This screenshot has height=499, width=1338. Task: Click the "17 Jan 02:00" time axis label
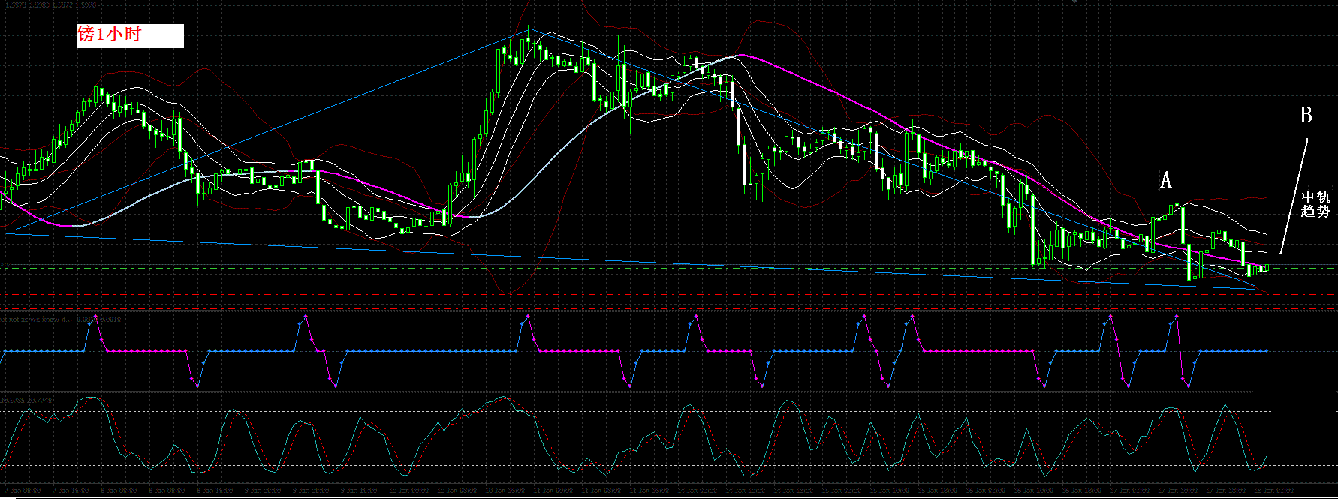point(1130,490)
